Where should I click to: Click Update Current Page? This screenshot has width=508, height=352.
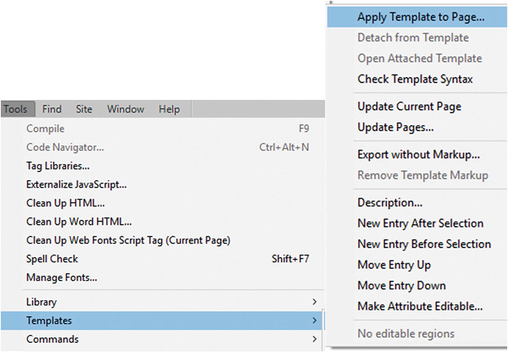pos(409,106)
